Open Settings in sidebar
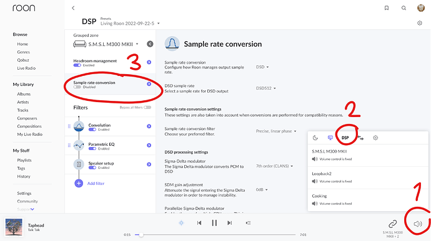 (24, 193)
